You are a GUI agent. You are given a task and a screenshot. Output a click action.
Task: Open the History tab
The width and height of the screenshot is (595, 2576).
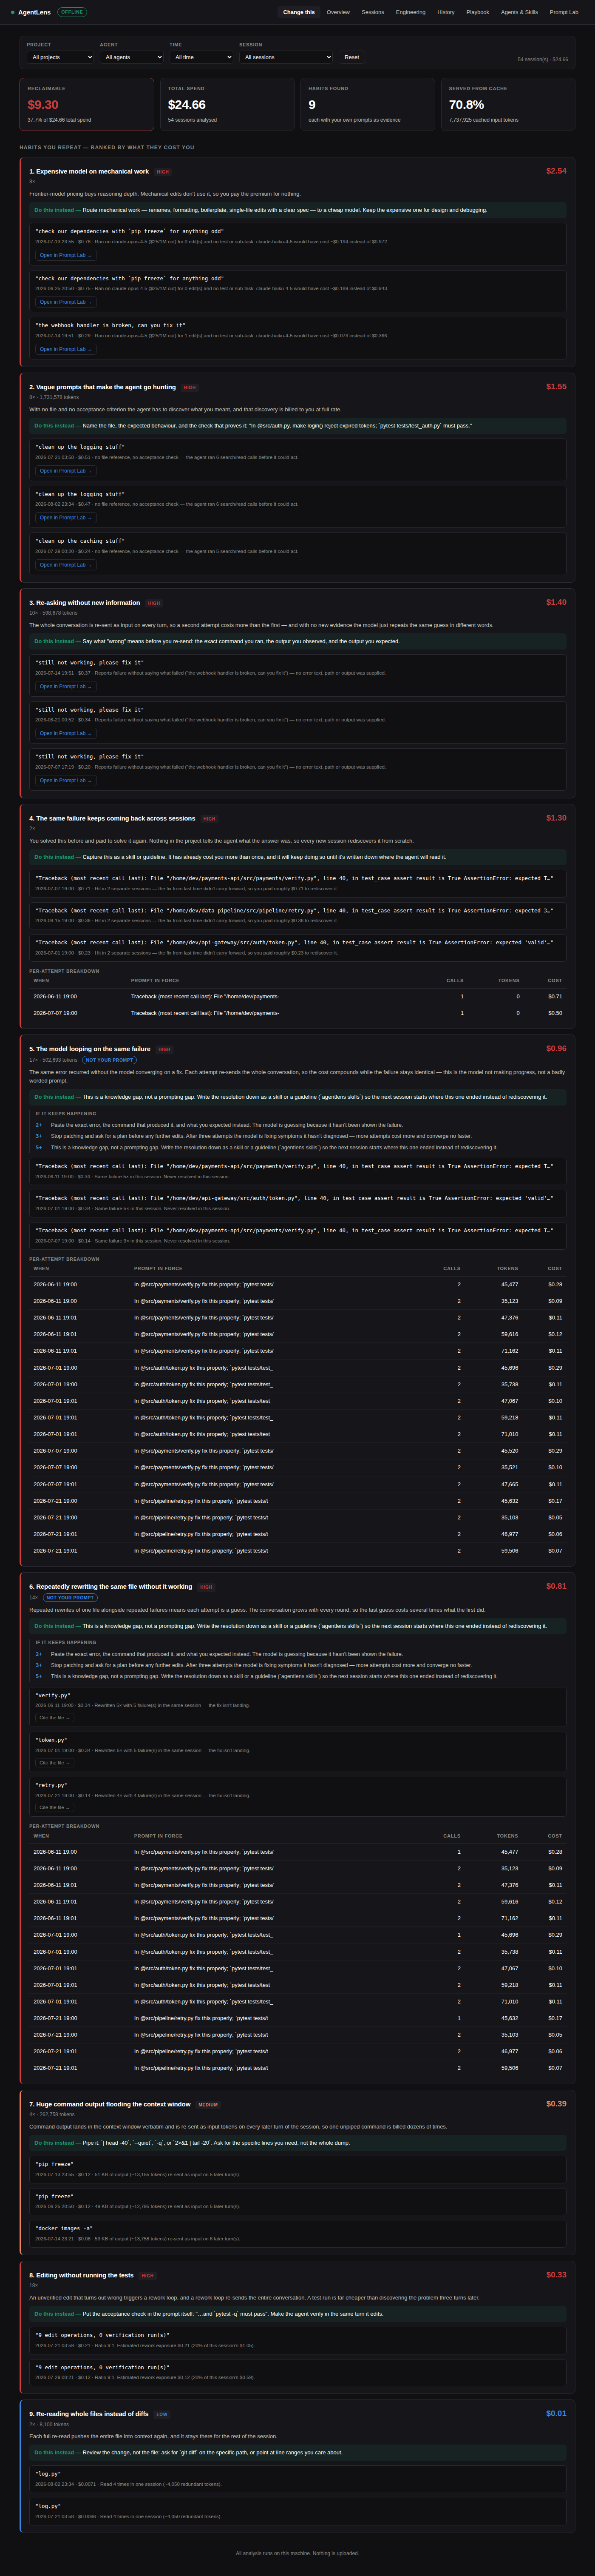click(x=446, y=12)
